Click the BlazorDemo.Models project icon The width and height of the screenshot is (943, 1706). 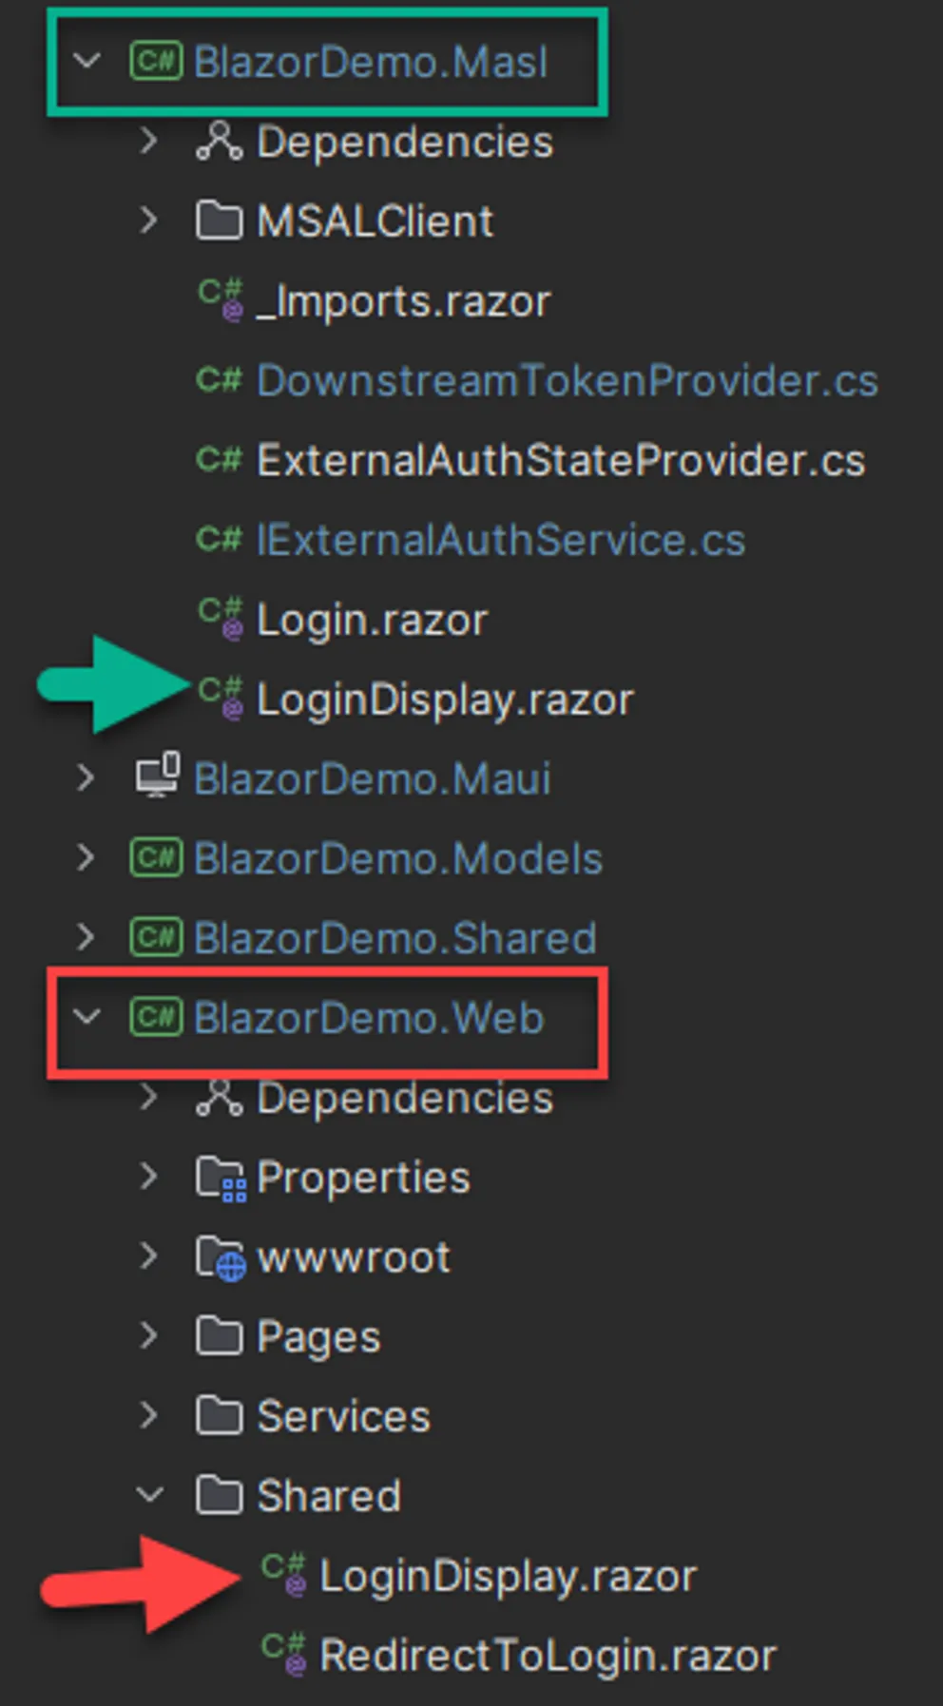pyautogui.click(x=156, y=858)
